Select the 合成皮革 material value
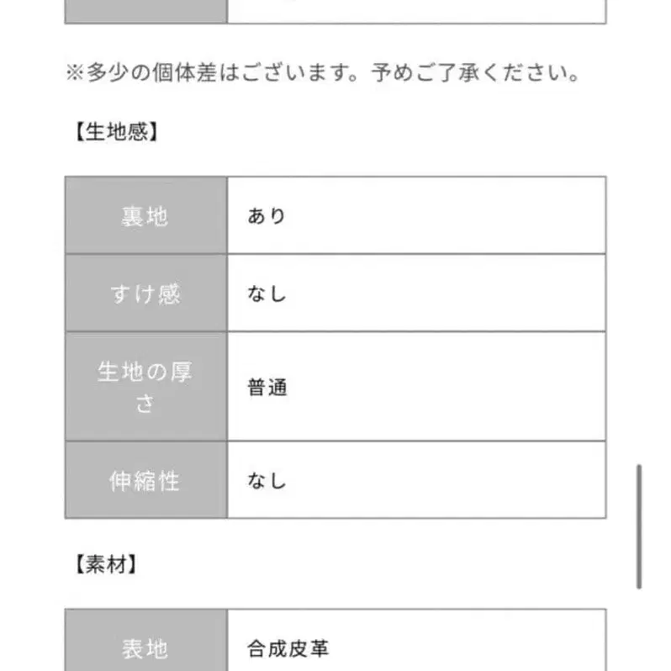 pyautogui.click(x=288, y=648)
